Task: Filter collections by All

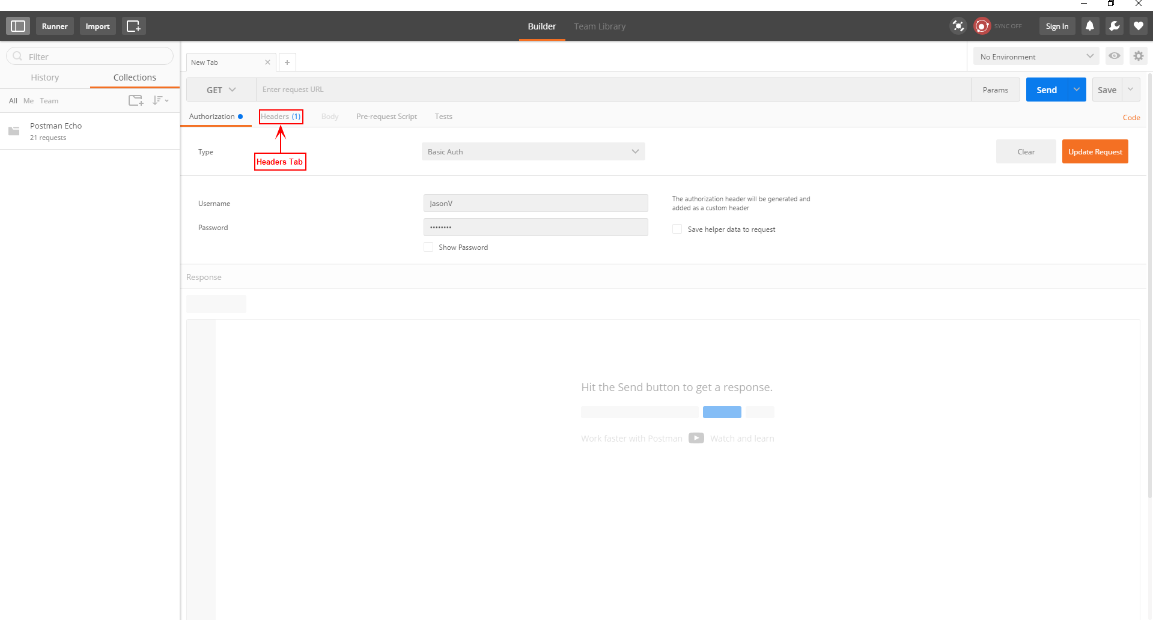Action: 13,101
